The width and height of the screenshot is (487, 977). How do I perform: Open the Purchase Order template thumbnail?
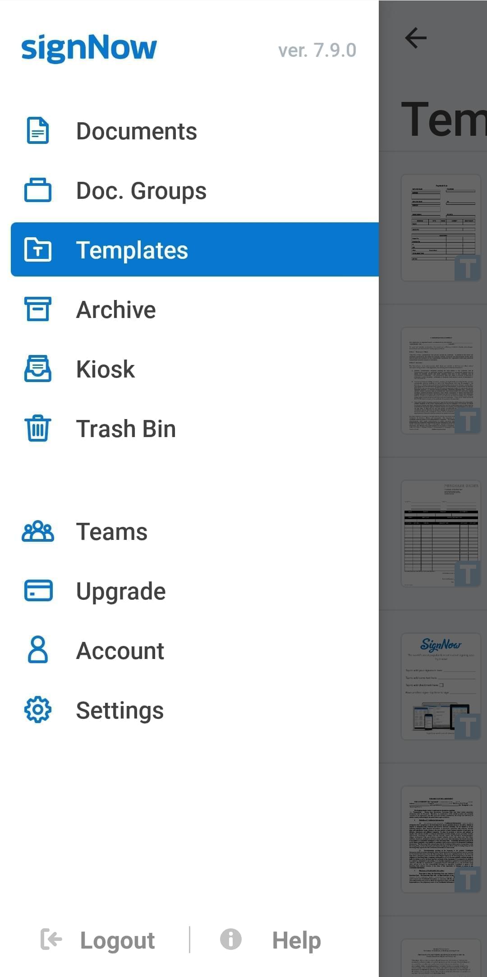click(441, 534)
